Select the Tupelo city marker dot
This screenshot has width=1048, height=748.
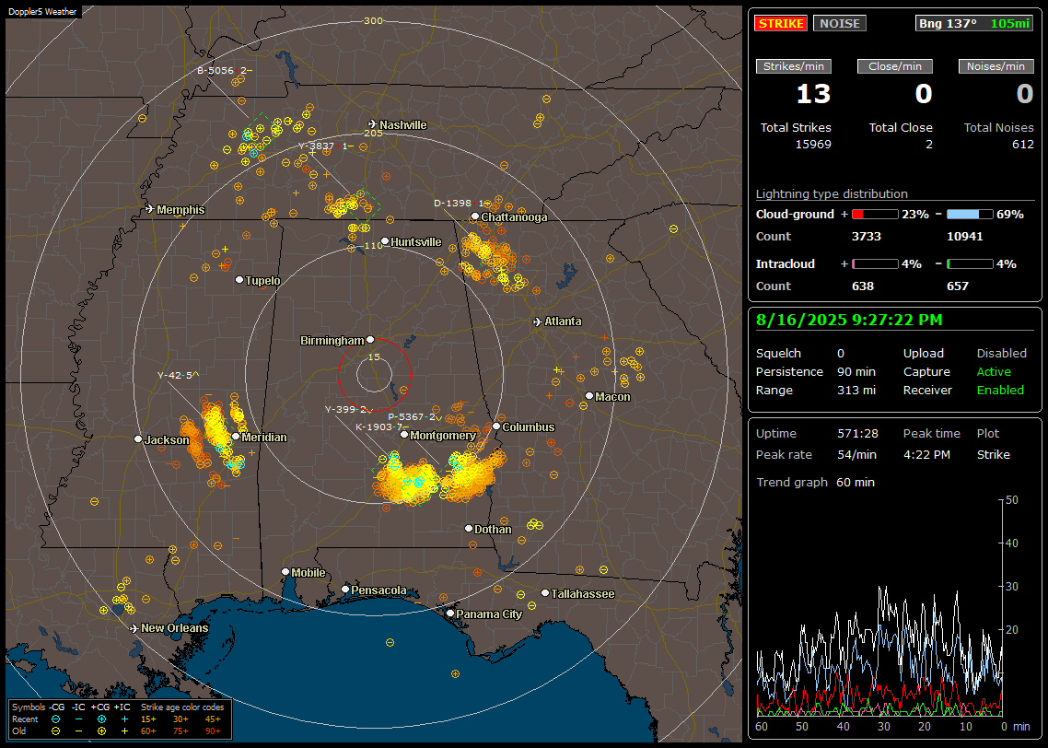pyautogui.click(x=239, y=279)
